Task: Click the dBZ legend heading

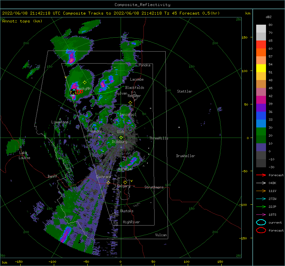Action: 269,17
